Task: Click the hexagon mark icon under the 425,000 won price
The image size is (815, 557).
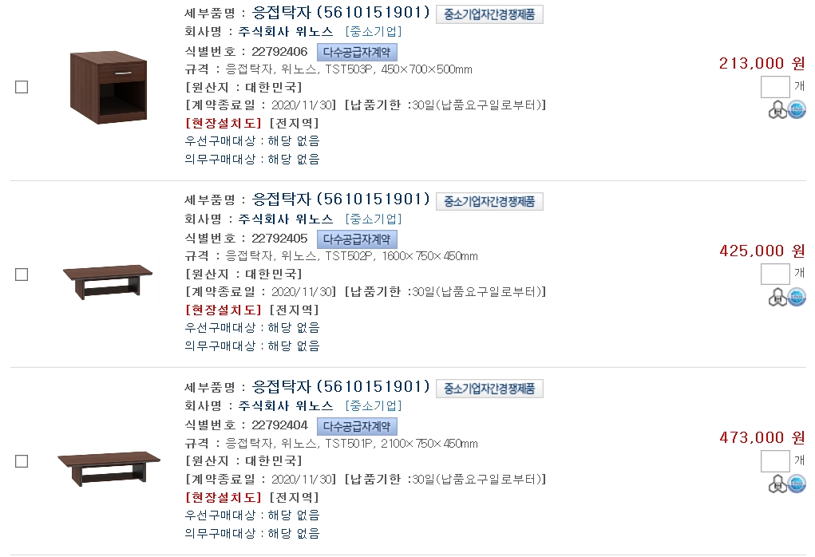Action: point(777,298)
